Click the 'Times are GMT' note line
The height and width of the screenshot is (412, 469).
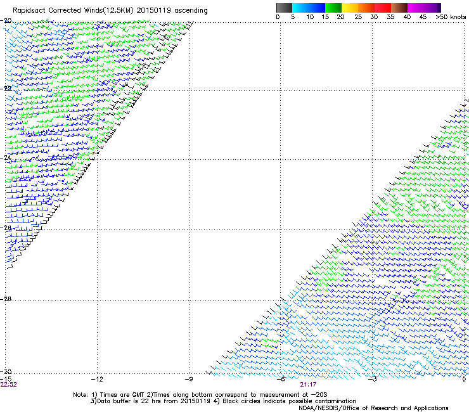200,395
